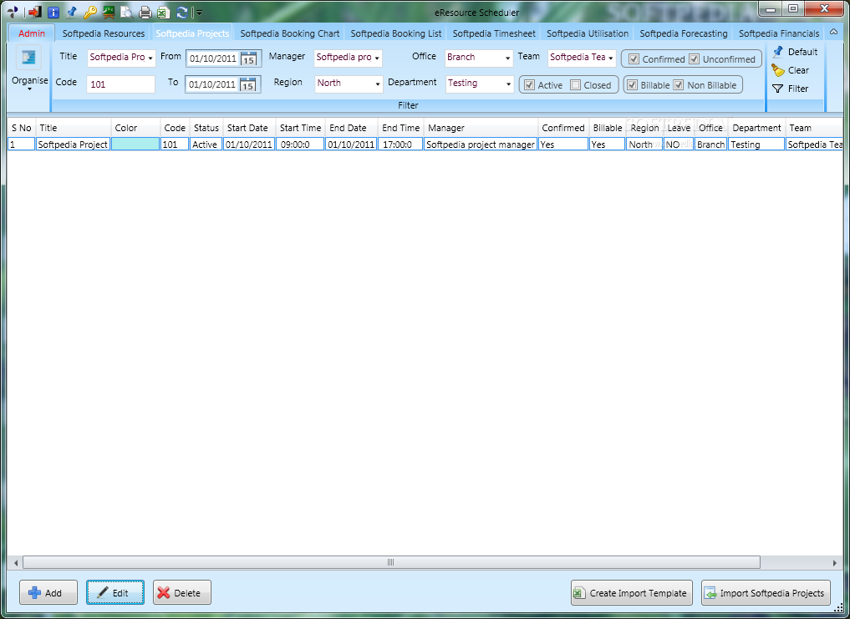Click the green chalkboard icon
This screenshot has width=850, height=619.
(109, 12)
